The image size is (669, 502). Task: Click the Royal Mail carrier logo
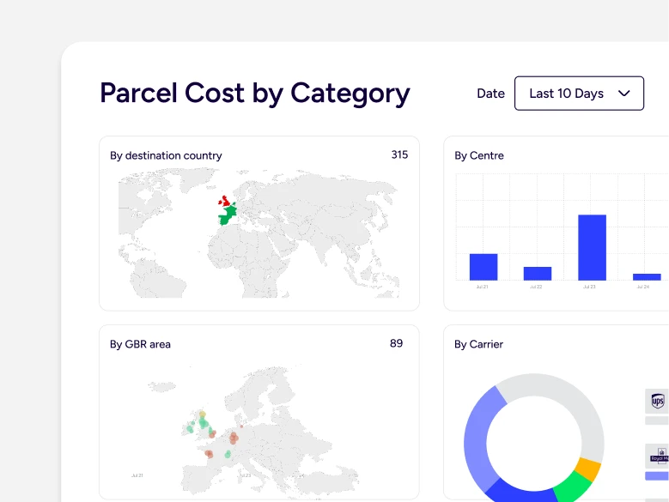658,456
